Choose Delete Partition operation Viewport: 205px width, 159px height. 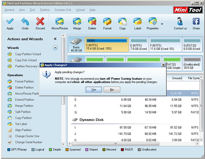pos(24,87)
